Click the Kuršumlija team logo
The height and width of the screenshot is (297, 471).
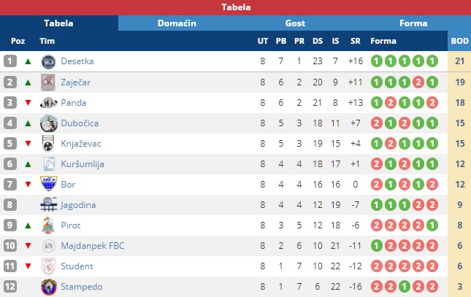49,164
